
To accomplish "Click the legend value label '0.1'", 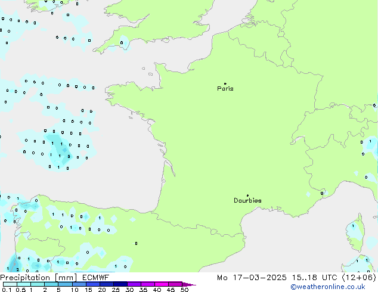I will (x=7, y=290).
